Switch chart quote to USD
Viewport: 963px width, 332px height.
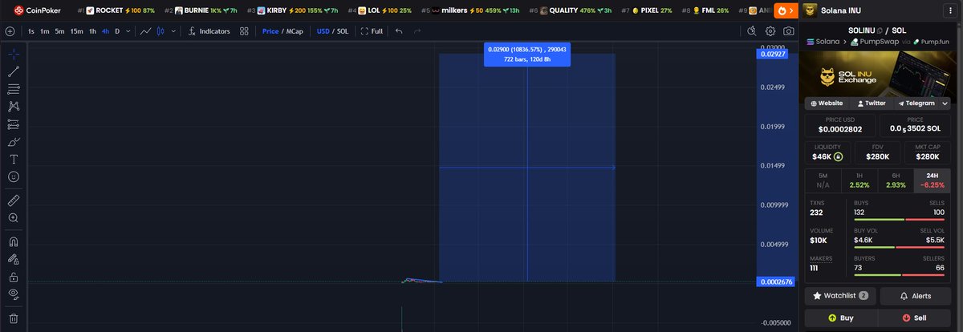tap(323, 31)
